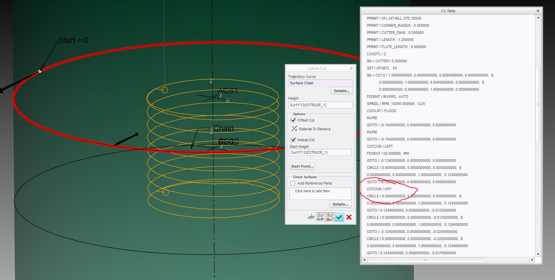Cancel the Curve Cut with the red X
This screenshot has height=280, width=555.
click(349, 217)
